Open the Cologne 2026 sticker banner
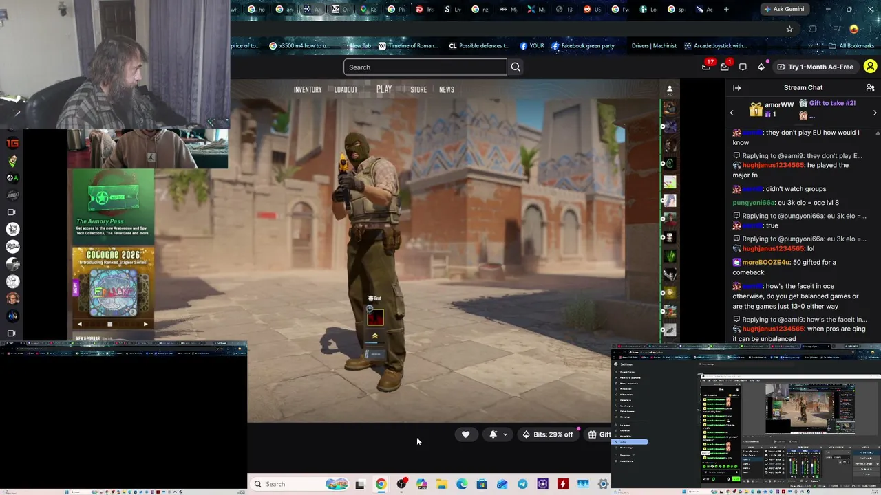Screen dimensions: 881x495 coord(113,283)
